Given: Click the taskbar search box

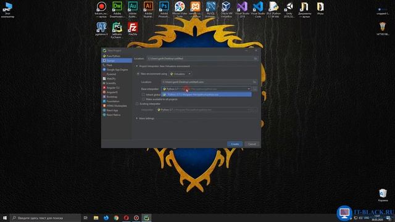Looking at the screenshot, I should (46, 218).
